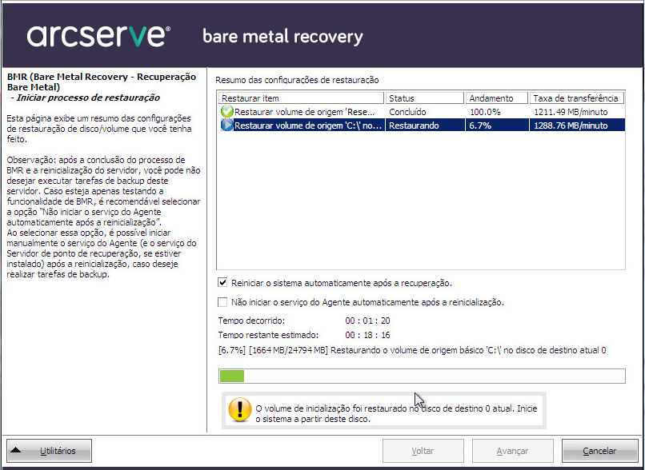This screenshot has height=470, width=645.
Task: Click the blue play icon of restoring volume
Action: [227, 125]
